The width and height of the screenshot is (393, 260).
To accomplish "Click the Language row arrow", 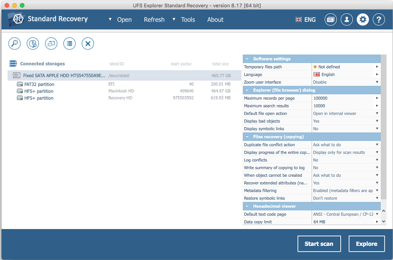I will 377,74.
